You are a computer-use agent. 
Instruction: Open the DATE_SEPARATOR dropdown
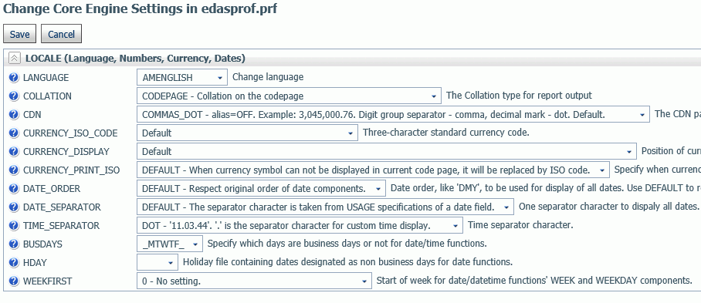pos(325,207)
